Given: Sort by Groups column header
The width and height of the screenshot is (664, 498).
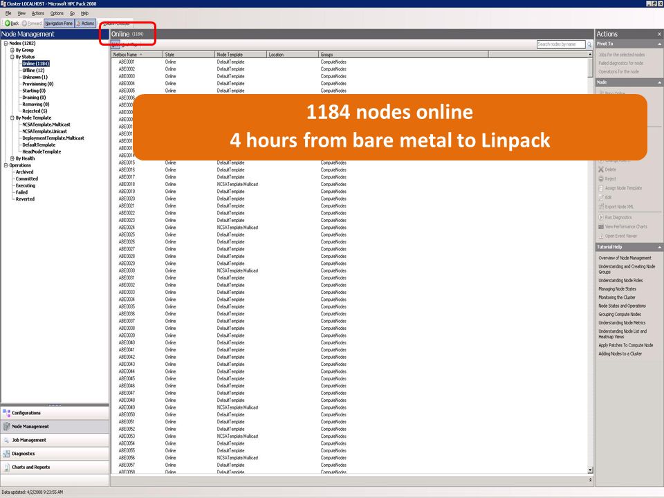Looking at the screenshot, I should point(403,55).
